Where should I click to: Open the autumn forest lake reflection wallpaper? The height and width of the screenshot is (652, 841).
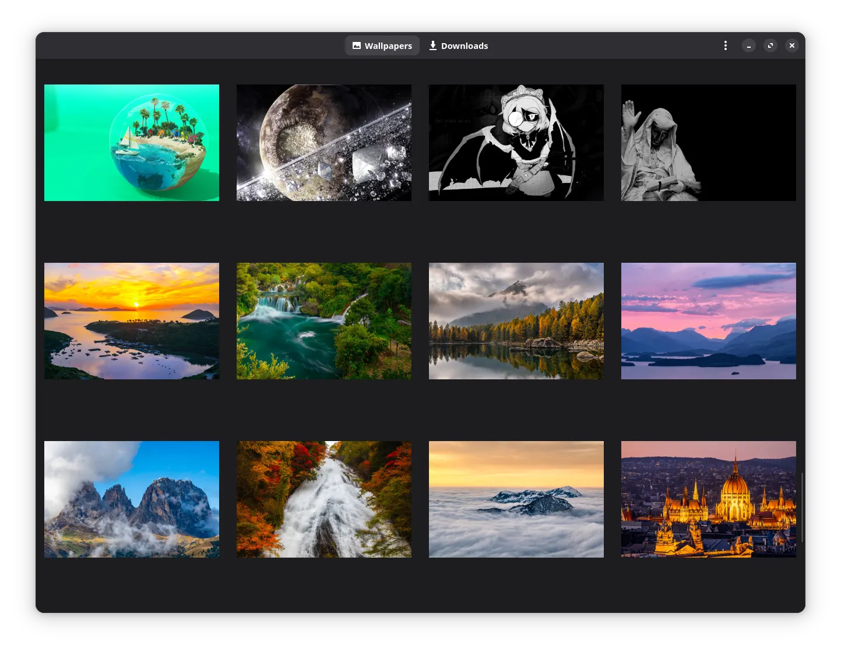point(516,321)
